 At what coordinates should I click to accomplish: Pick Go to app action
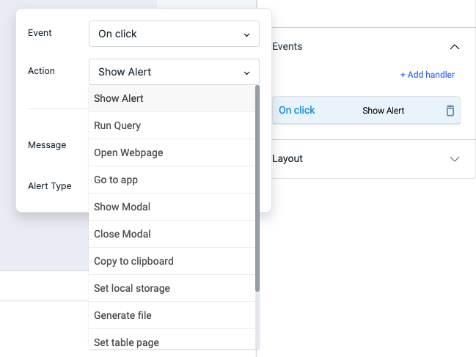pos(116,180)
